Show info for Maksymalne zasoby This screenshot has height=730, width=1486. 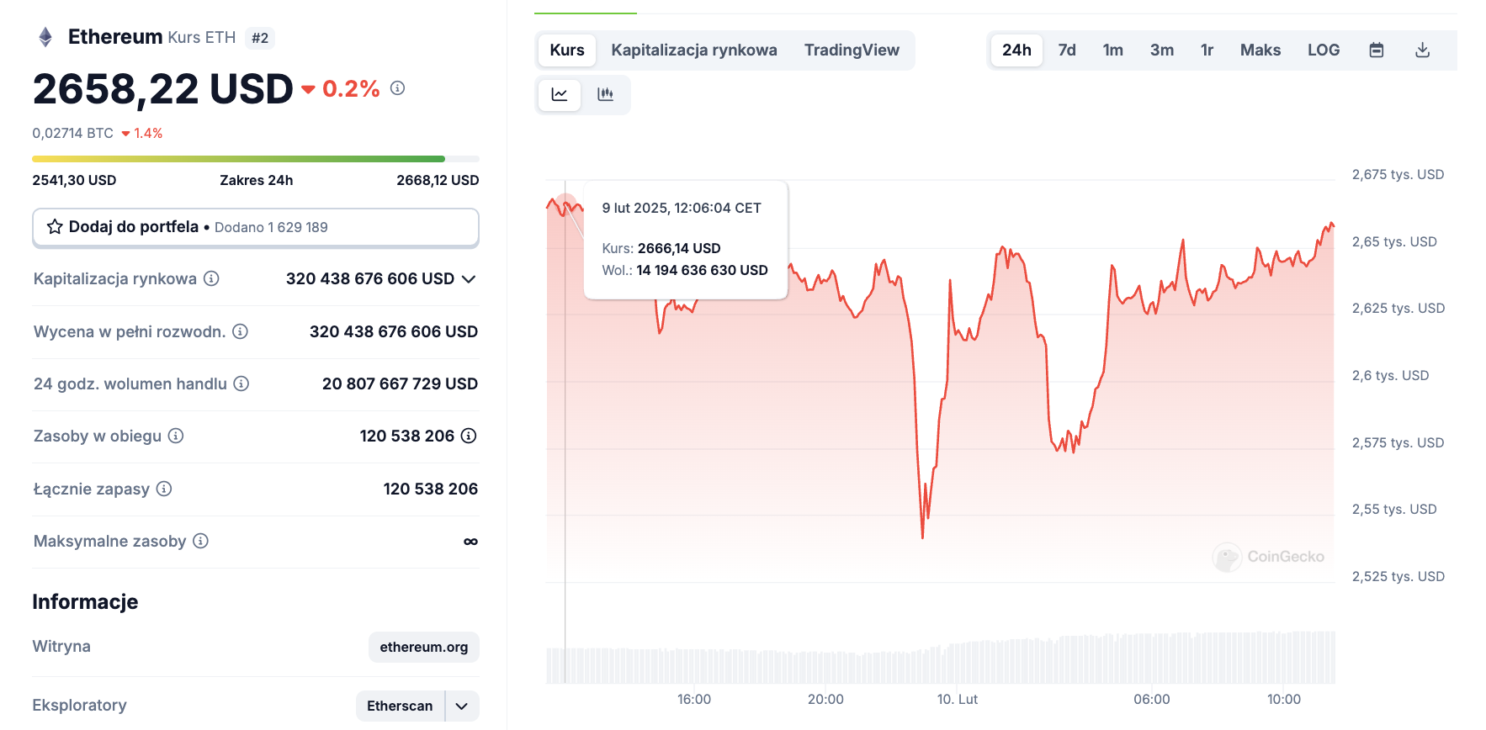[200, 541]
